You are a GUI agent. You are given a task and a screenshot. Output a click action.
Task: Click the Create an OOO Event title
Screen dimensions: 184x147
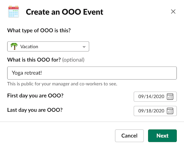coord(64,12)
